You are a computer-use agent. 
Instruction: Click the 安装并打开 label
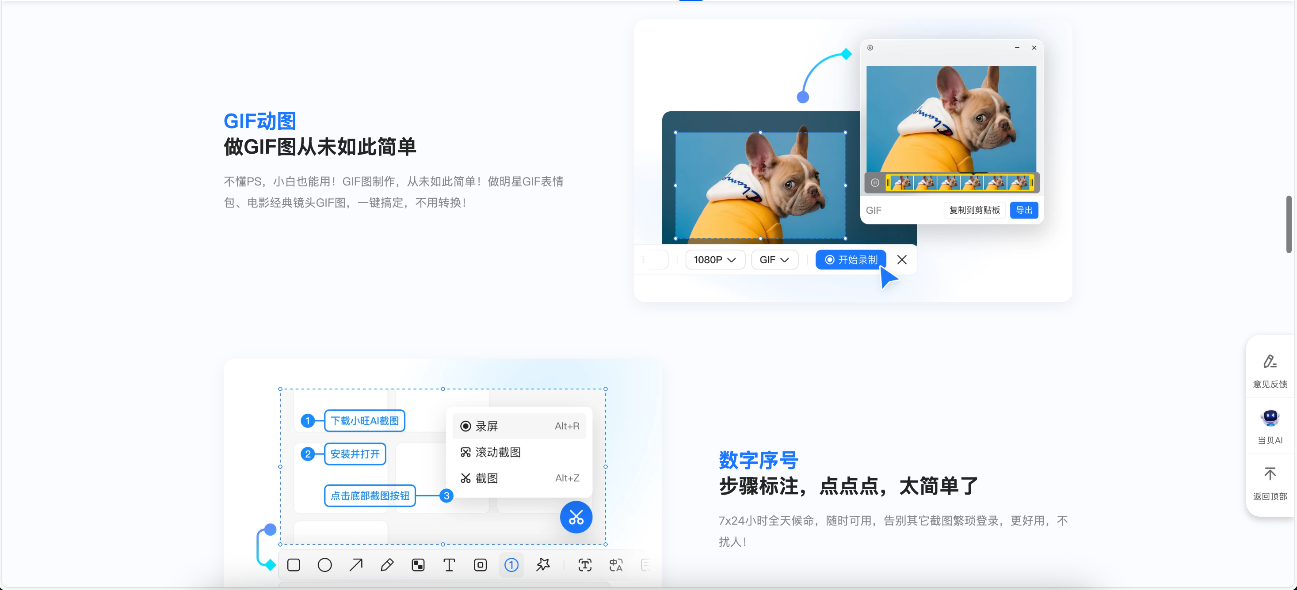tap(355, 454)
